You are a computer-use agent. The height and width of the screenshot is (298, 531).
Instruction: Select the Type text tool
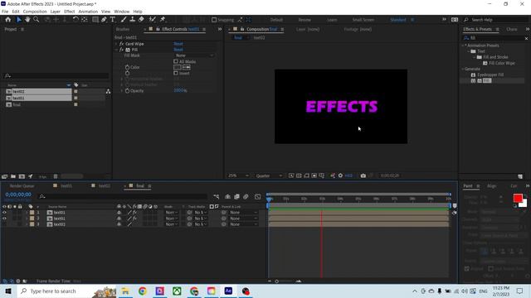(113, 20)
